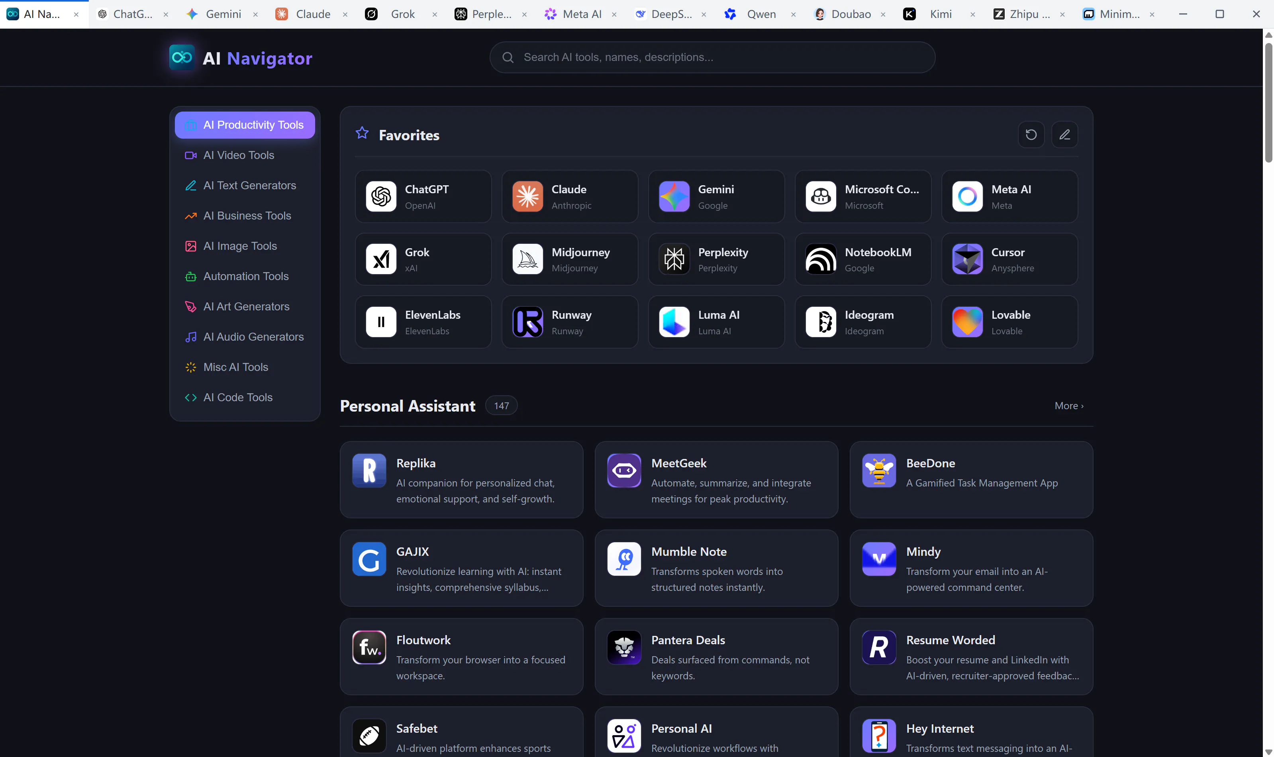1274x757 pixels.
Task: Click the Midjourney sailboat icon
Action: tap(527, 259)
